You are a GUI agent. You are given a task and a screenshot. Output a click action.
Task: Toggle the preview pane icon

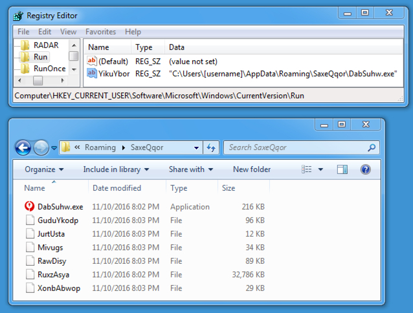point(342,169)
